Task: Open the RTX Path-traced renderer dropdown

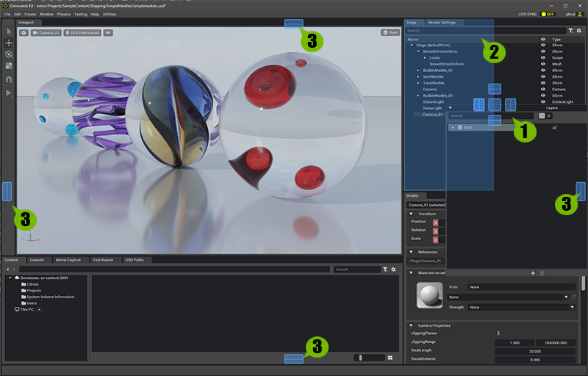Action: pos(82,33)
